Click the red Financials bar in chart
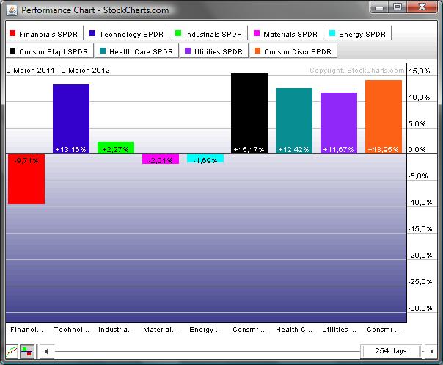The height and width of the screenshot is (365, 443). [26, 178]
